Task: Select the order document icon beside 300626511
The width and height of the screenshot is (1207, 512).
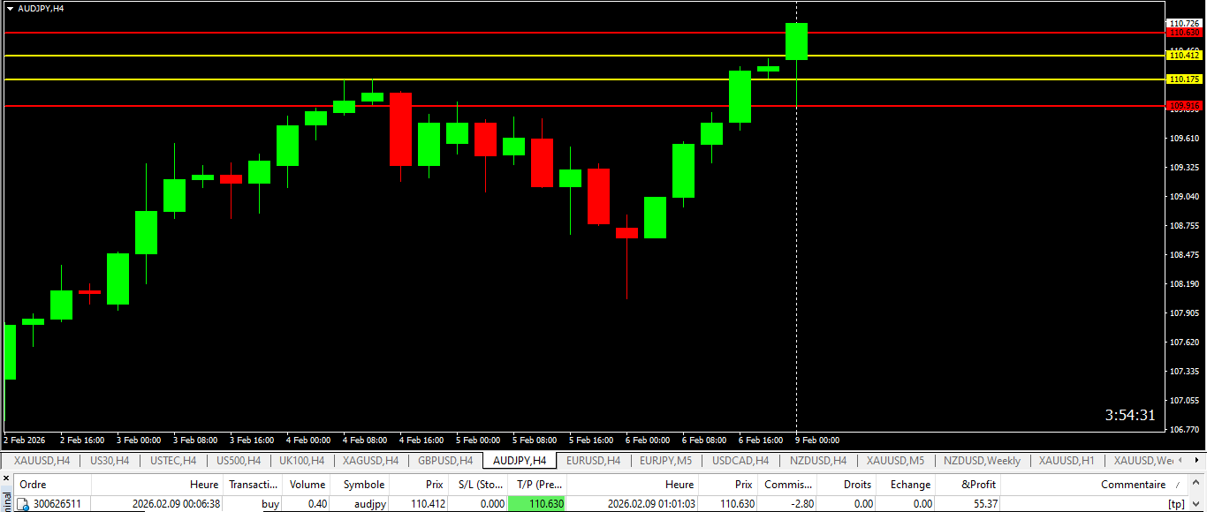Action: [23, 504]
